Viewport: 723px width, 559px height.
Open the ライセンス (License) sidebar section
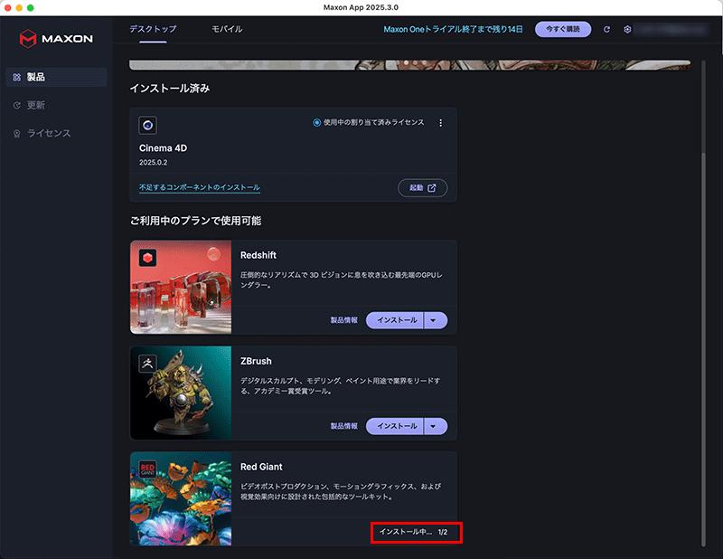[x=48, y=133]
